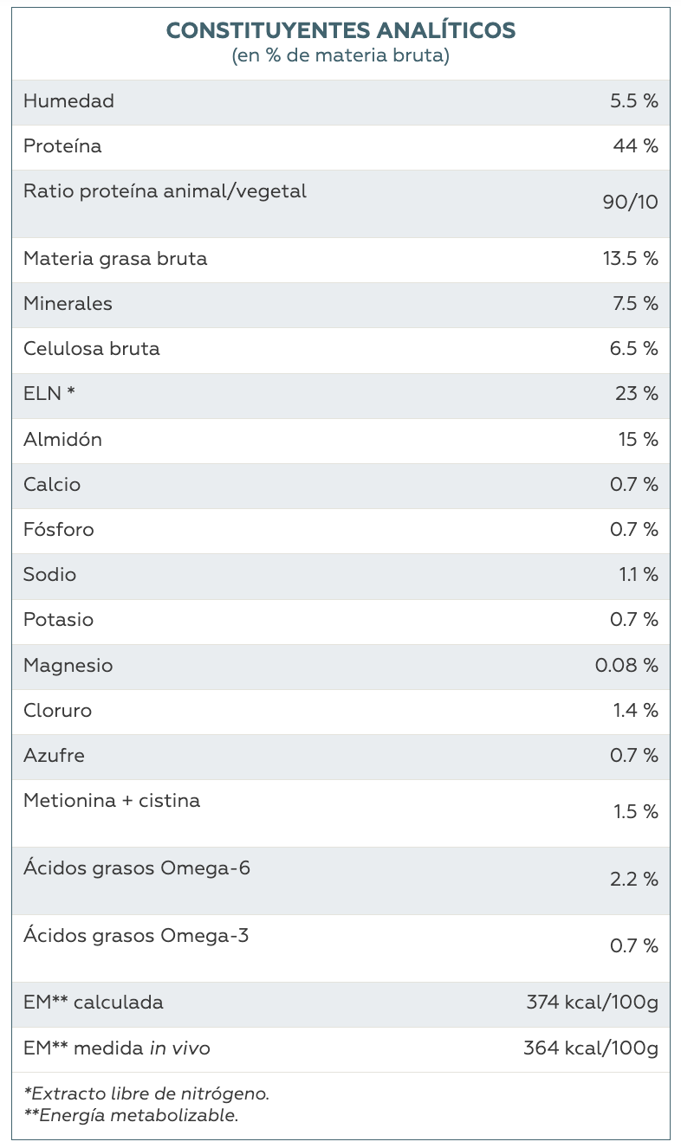Click the 90/10 ratio value

click(630, 203)
